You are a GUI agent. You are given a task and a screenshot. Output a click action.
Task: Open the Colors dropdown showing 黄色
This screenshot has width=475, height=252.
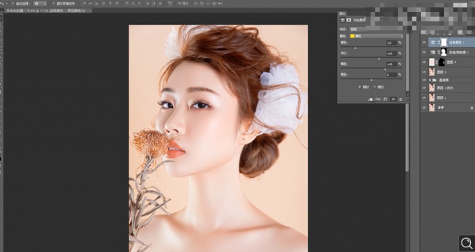tap(377, 36)
